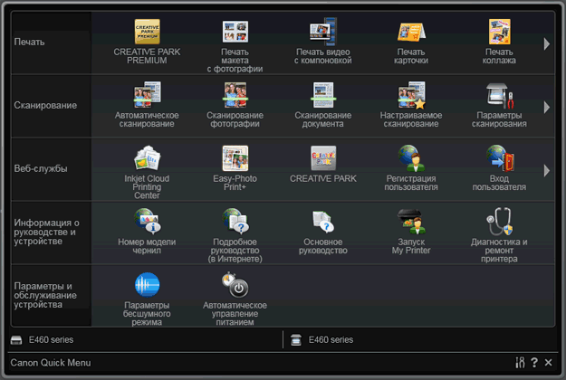The width and height of the screenshot is (566, 380).
Task: Open the help question mark button
Action: coord(534,363)
